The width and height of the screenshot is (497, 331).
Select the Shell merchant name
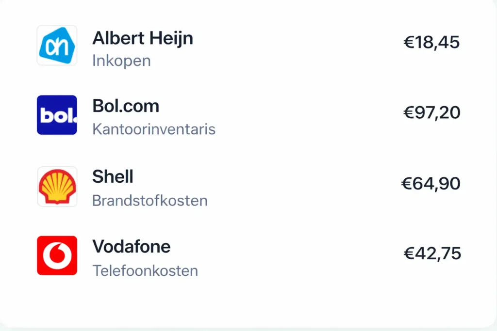(x=113, y=177)
